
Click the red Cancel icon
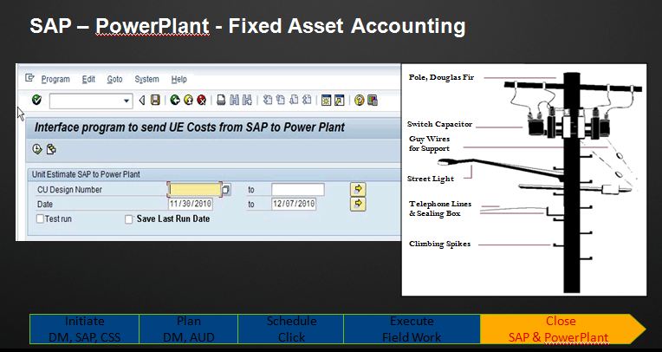pos(201,101)
